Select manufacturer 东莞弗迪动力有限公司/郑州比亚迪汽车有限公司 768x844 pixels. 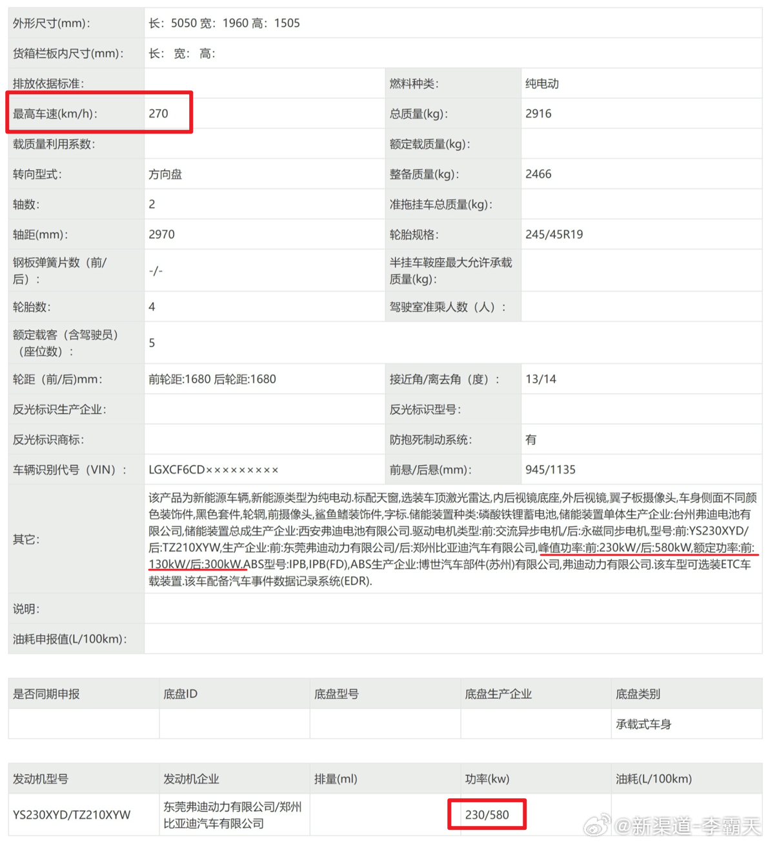click(x=232, y=816)
